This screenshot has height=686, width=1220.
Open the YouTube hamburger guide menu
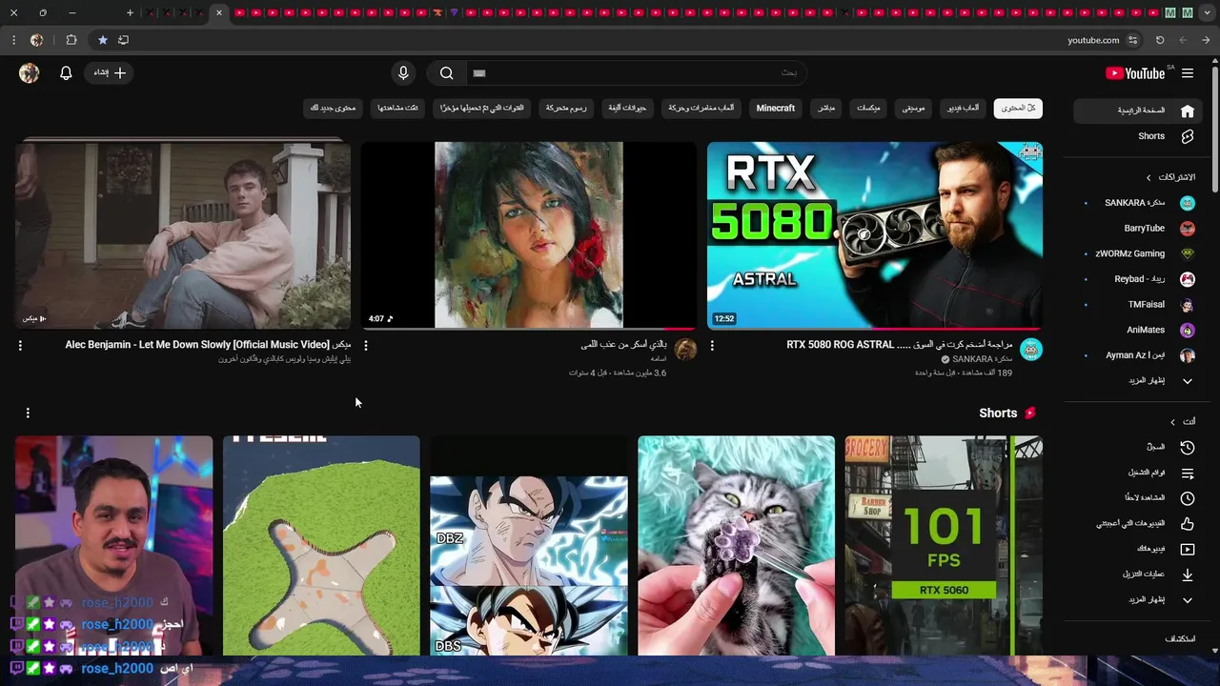click(1188, 73)
